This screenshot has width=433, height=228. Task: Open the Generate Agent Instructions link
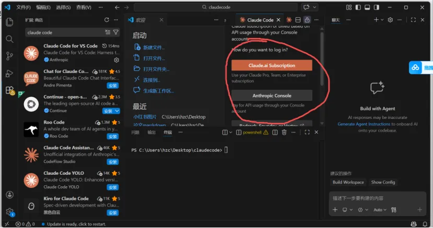pos(364,124)
